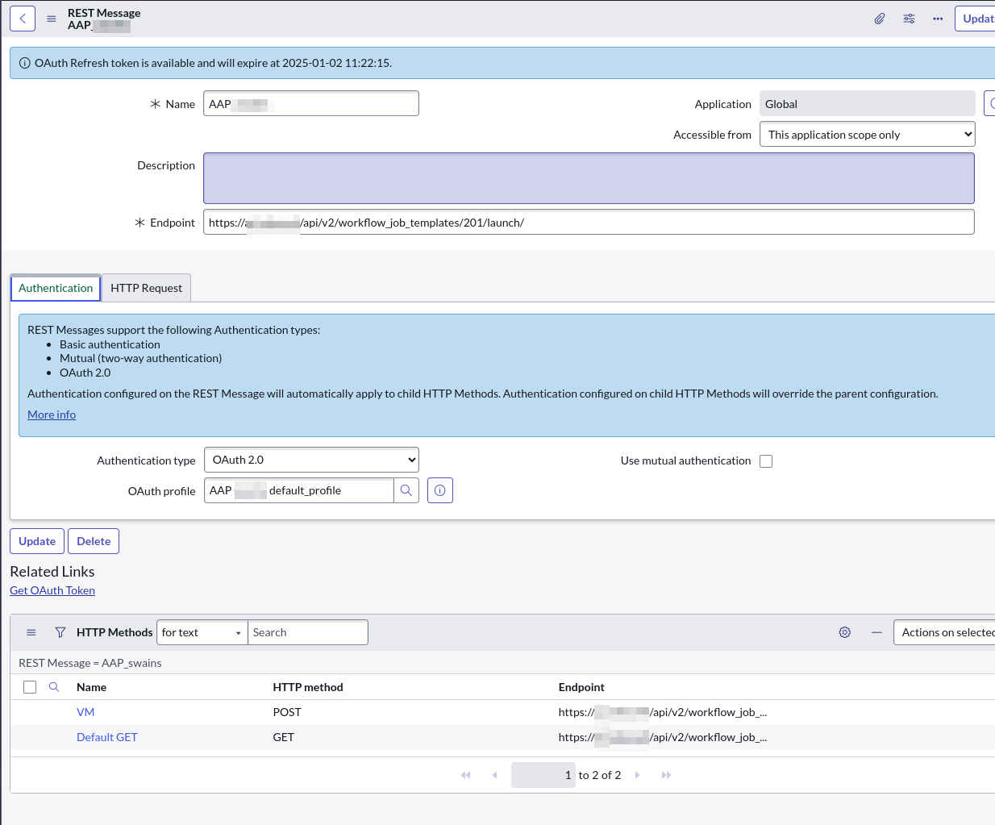Open the Get OAuth Token link
This screenshot has height=825, width=995.
pos(52,590)
